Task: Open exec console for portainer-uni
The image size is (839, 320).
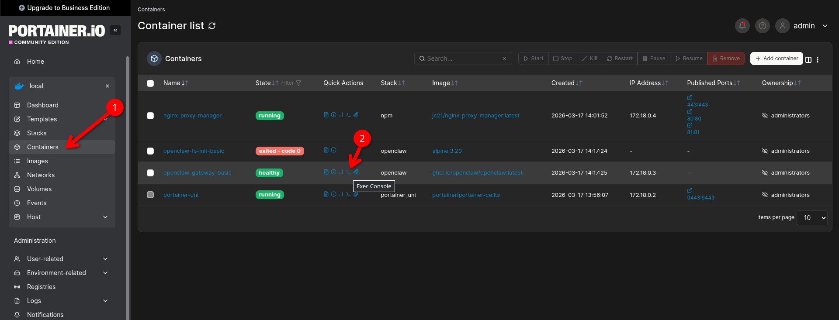Action: (348, 194)
